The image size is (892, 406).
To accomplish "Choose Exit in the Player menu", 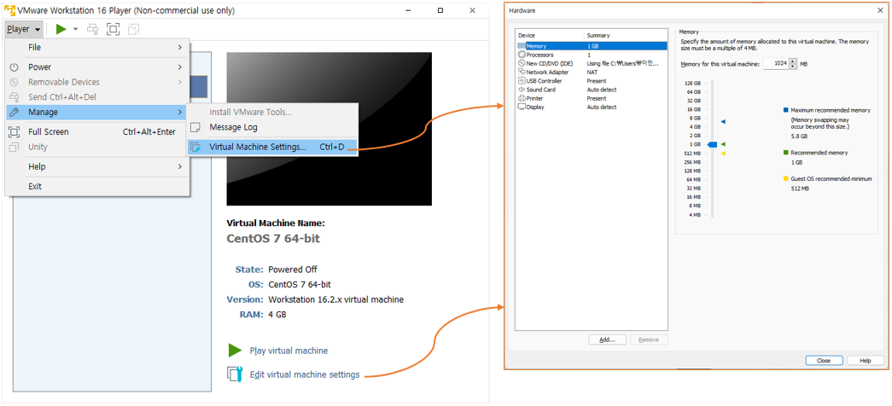I will (97, 187).
